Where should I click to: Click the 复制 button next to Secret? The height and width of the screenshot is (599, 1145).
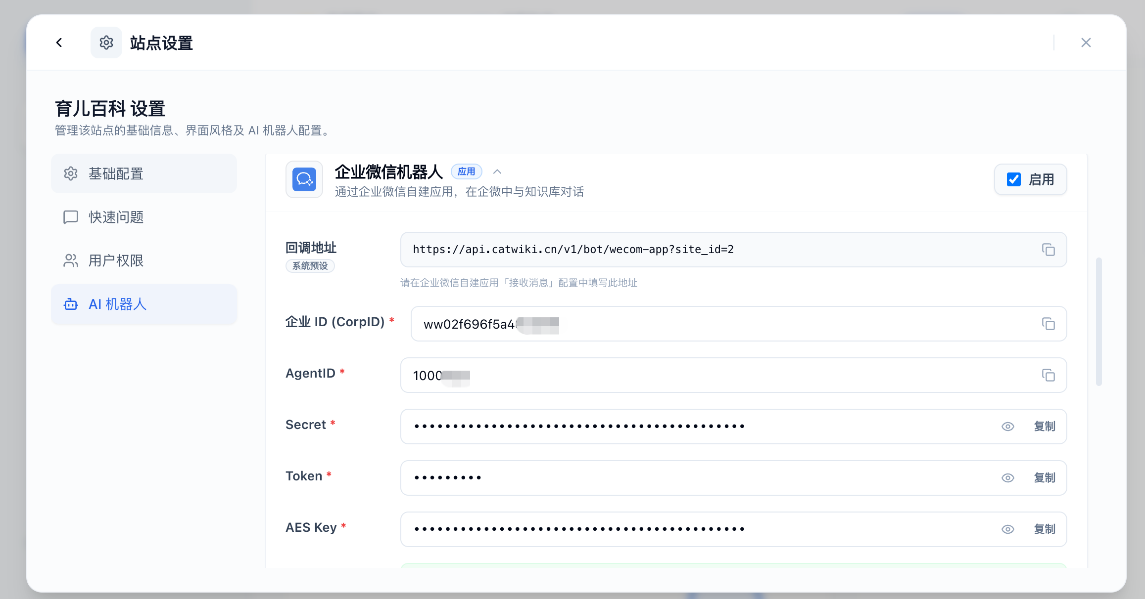[1044, 426]
